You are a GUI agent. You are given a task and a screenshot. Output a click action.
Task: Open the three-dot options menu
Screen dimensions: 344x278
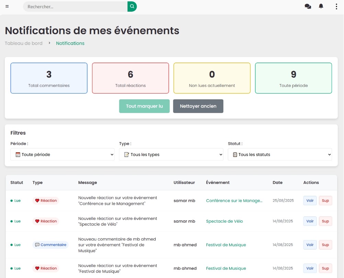[x=336, y=7]
